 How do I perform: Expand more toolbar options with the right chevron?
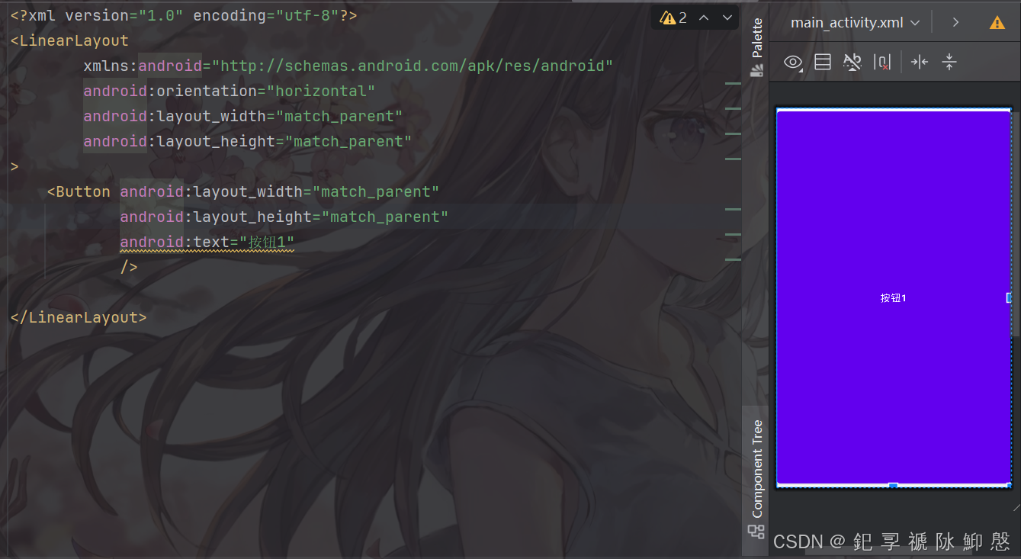955,23
